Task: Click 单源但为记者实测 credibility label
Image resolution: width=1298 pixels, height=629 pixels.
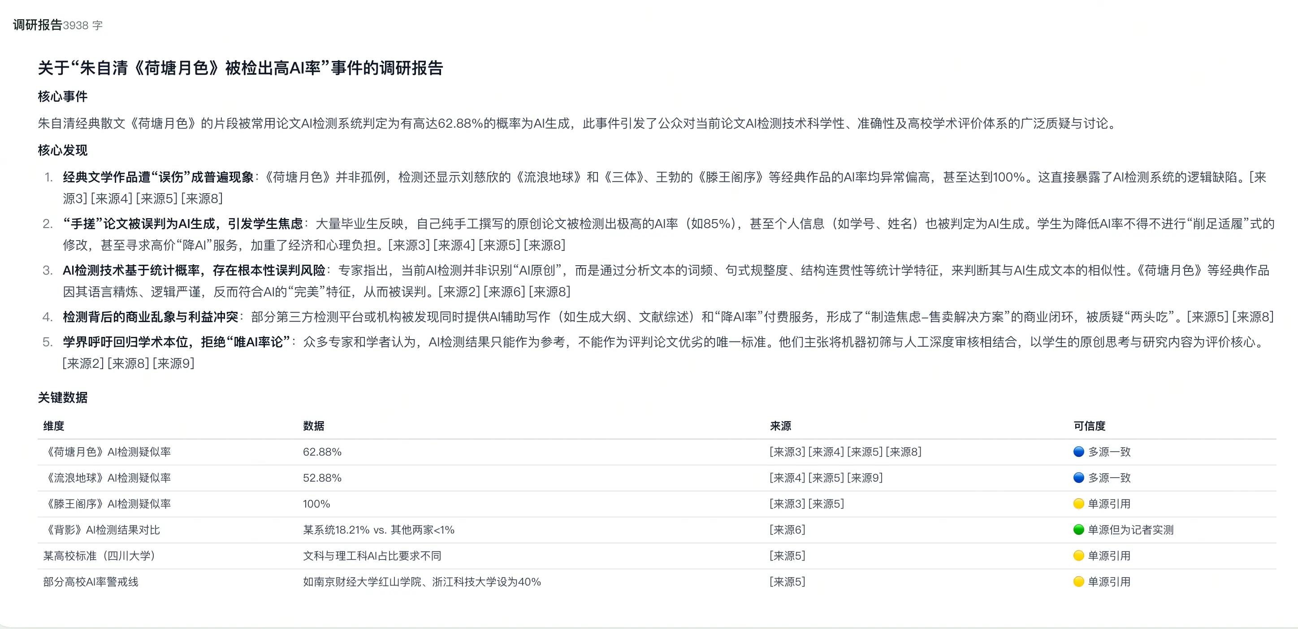Action: [1131, 530]
